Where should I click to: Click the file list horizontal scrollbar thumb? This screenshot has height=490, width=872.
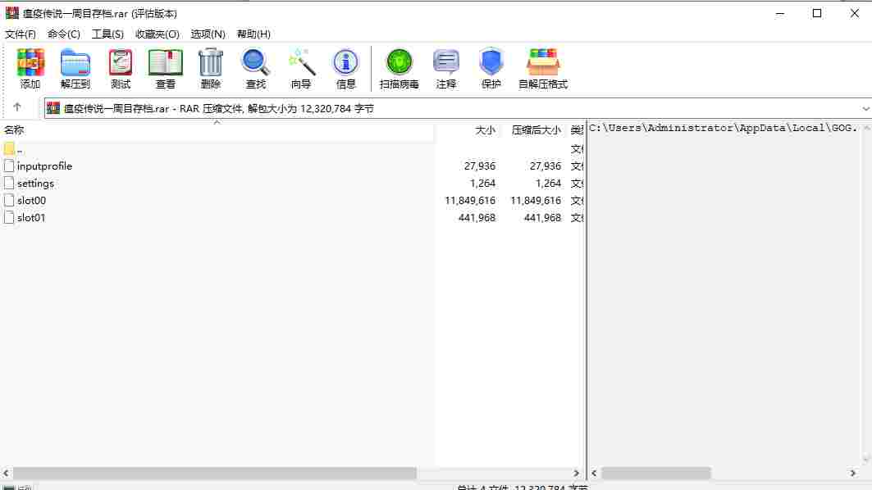coord(215,473)
